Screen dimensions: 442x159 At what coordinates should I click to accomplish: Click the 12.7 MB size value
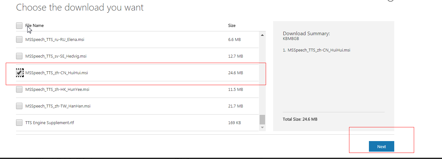[236, 56]
